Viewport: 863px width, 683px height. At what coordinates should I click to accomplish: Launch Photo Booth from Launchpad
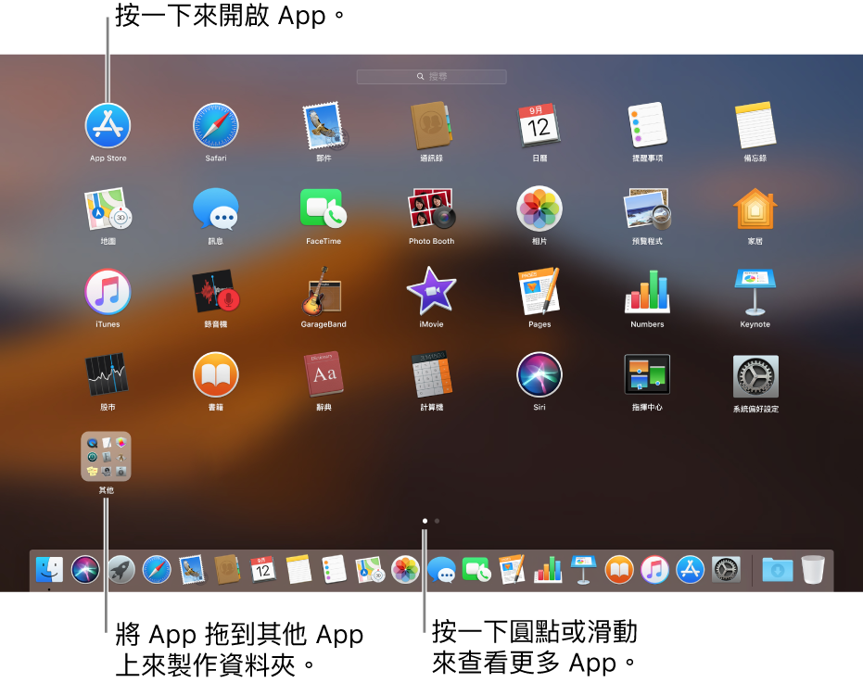431,209
